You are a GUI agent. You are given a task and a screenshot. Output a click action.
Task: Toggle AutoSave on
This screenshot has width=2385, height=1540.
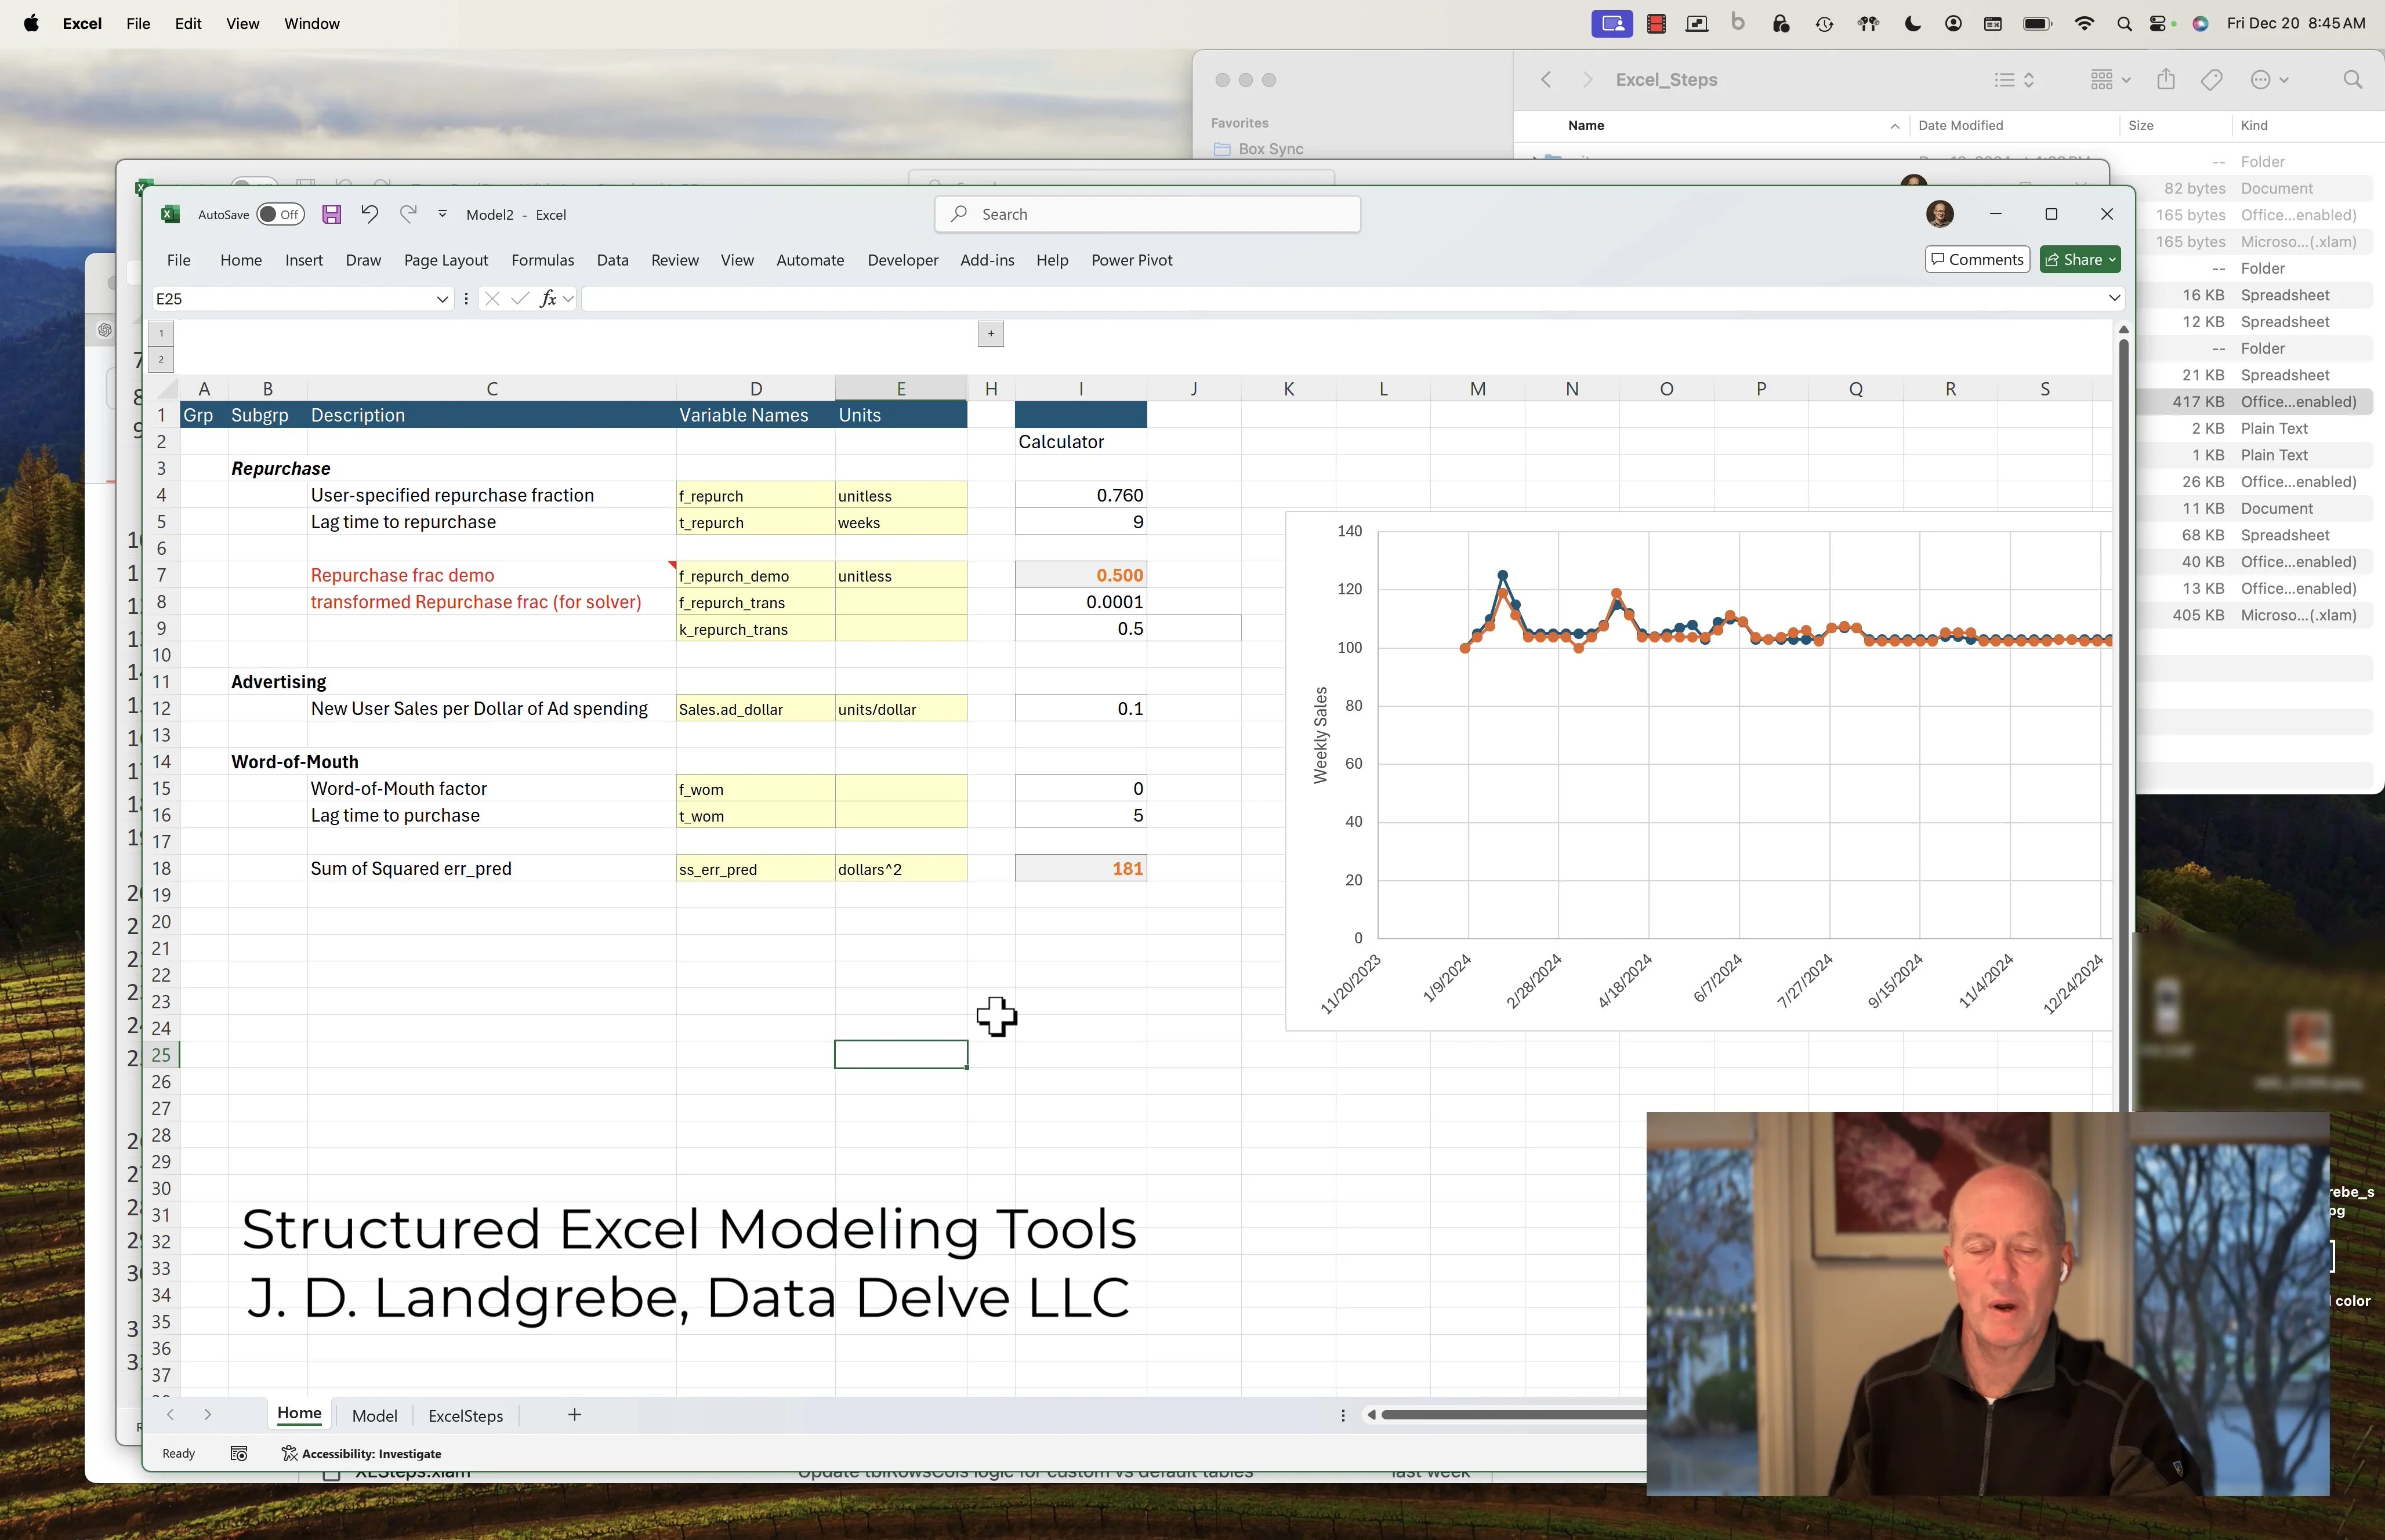click(280, 214)
